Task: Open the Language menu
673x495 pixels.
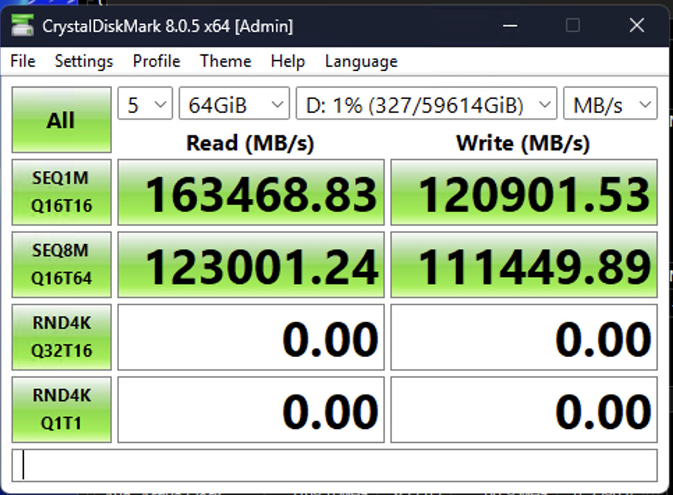Action: click(x=361, y=61)
